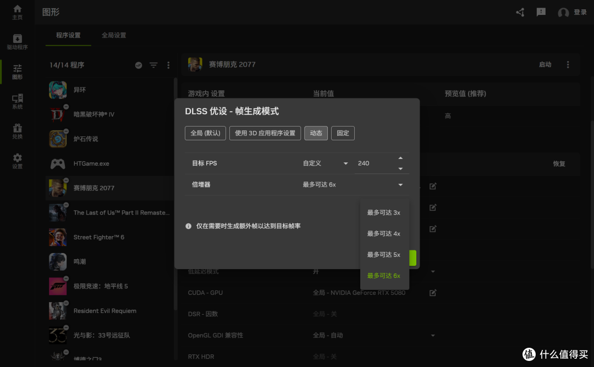This screenshot has width=594, height=367.
Task: Select the 图形 graphics sidebar icon
Action: click(17, 72)
